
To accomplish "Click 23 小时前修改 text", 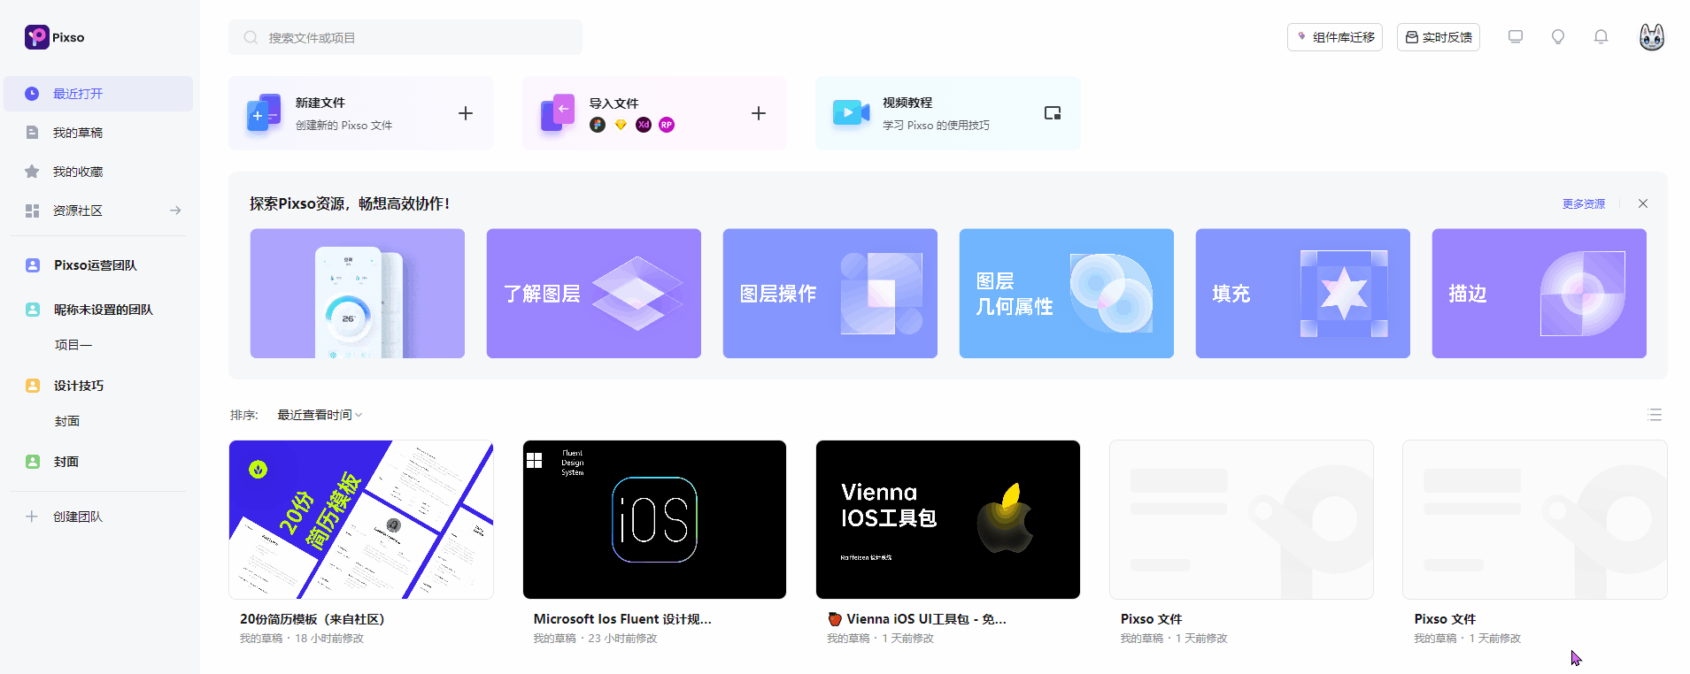I will click(x=622, y=639).
